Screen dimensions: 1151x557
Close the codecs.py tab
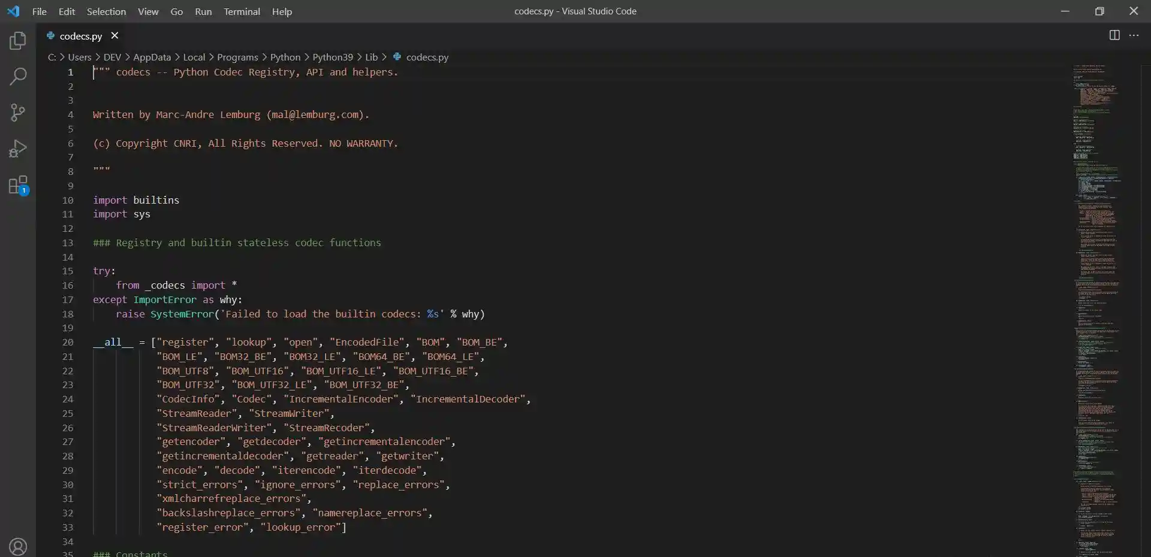115,35
